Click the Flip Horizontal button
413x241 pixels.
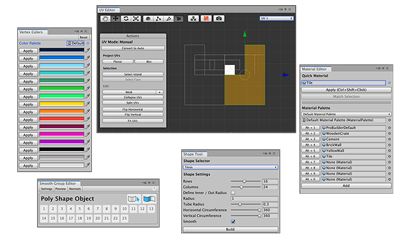133,110
